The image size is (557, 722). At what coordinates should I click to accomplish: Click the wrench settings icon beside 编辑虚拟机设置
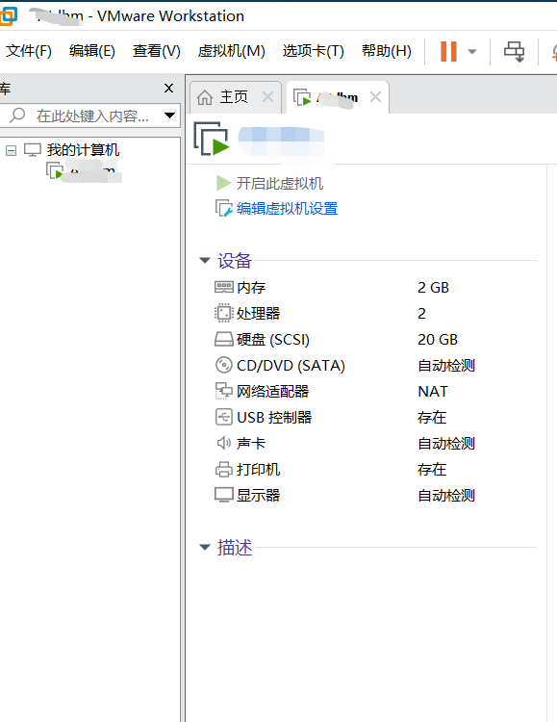point(224,209)
